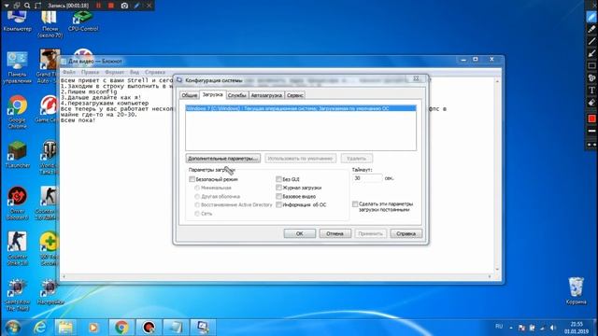Image resolution: width=598 pixels, height=336 pixels.
Task: Toggle the recorder's blue pencil drawing mode
Action: coord(136,6)
